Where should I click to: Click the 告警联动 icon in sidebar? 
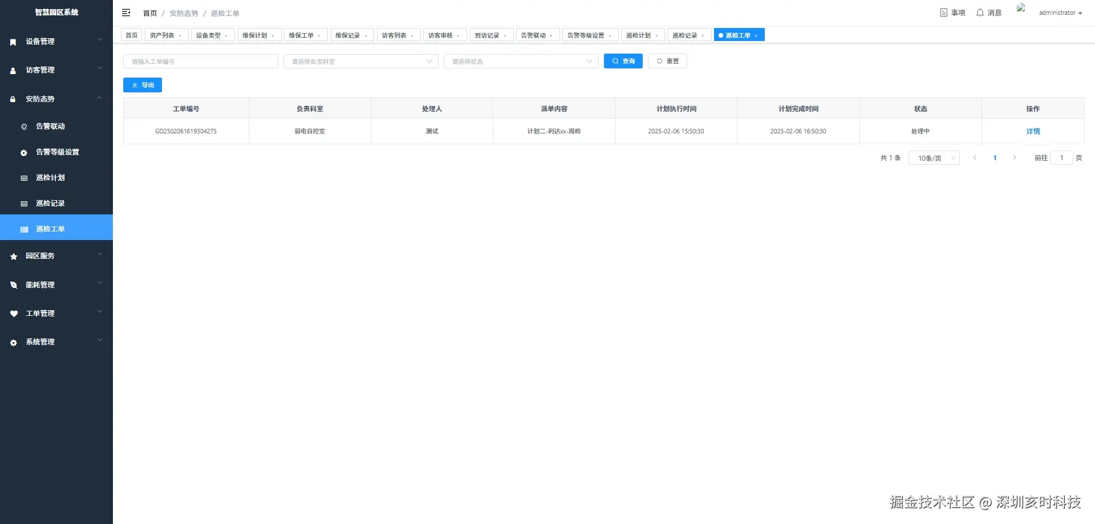pos(24,127)
